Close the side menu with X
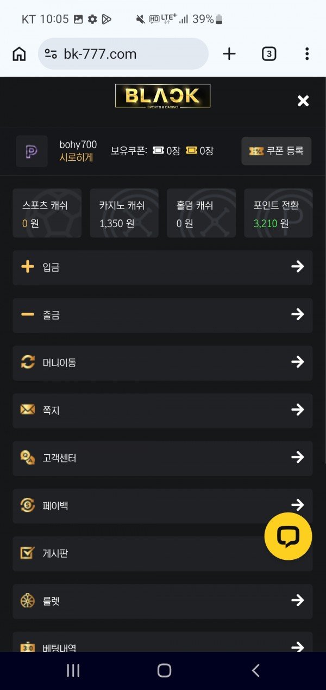 (303, 101)
